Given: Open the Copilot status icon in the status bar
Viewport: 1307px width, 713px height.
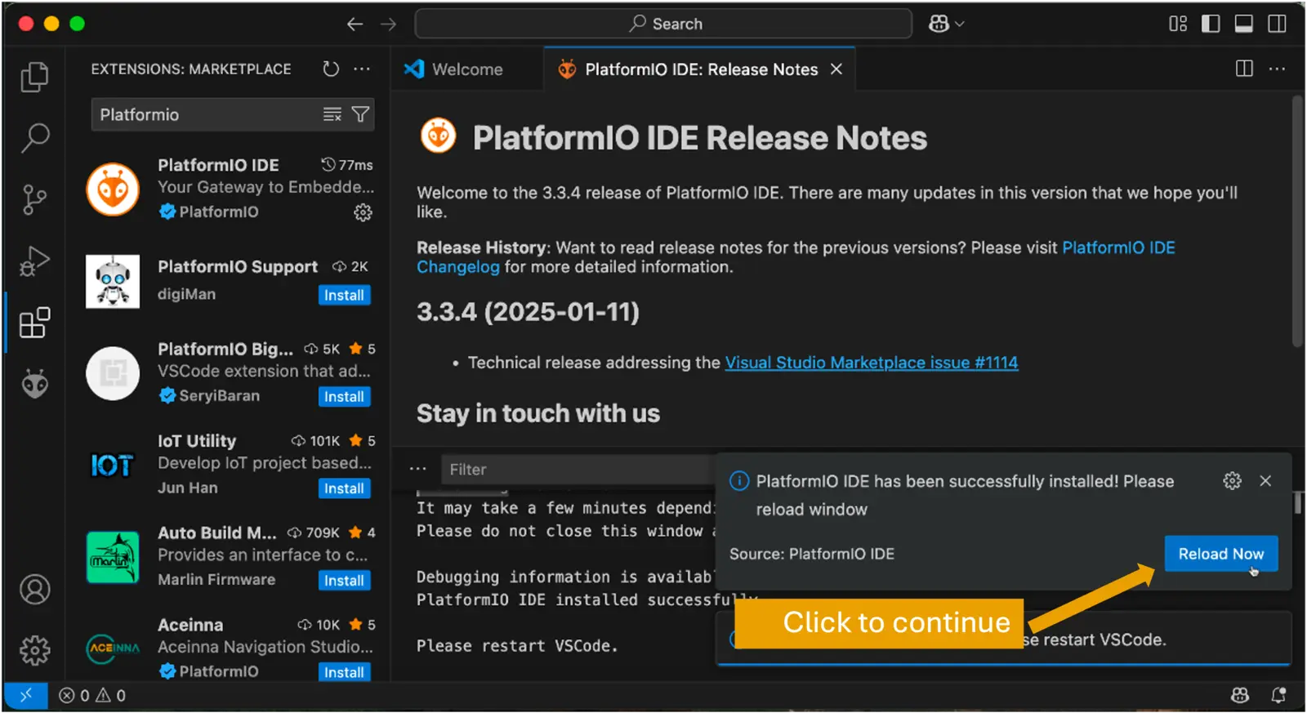Looking at the screenshot, I should tap(1240, 695).
